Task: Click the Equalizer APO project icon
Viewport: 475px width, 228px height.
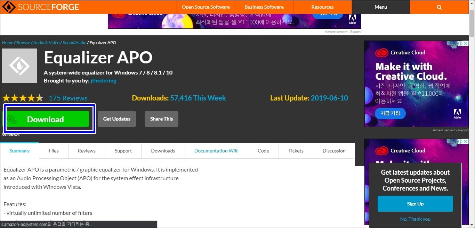Action: 19,66
